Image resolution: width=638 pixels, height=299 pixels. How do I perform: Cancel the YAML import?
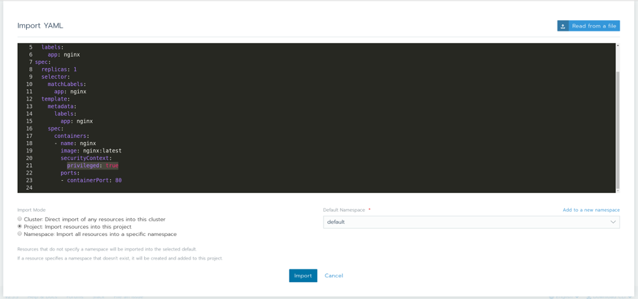[333, 276]
